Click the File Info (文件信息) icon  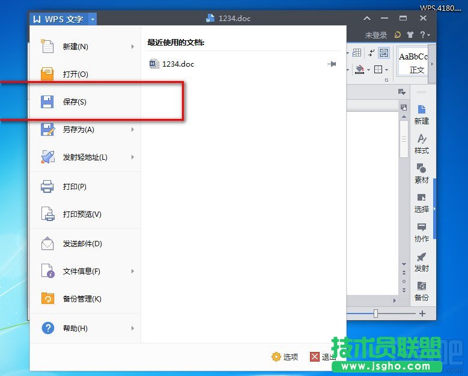(47, 271)
